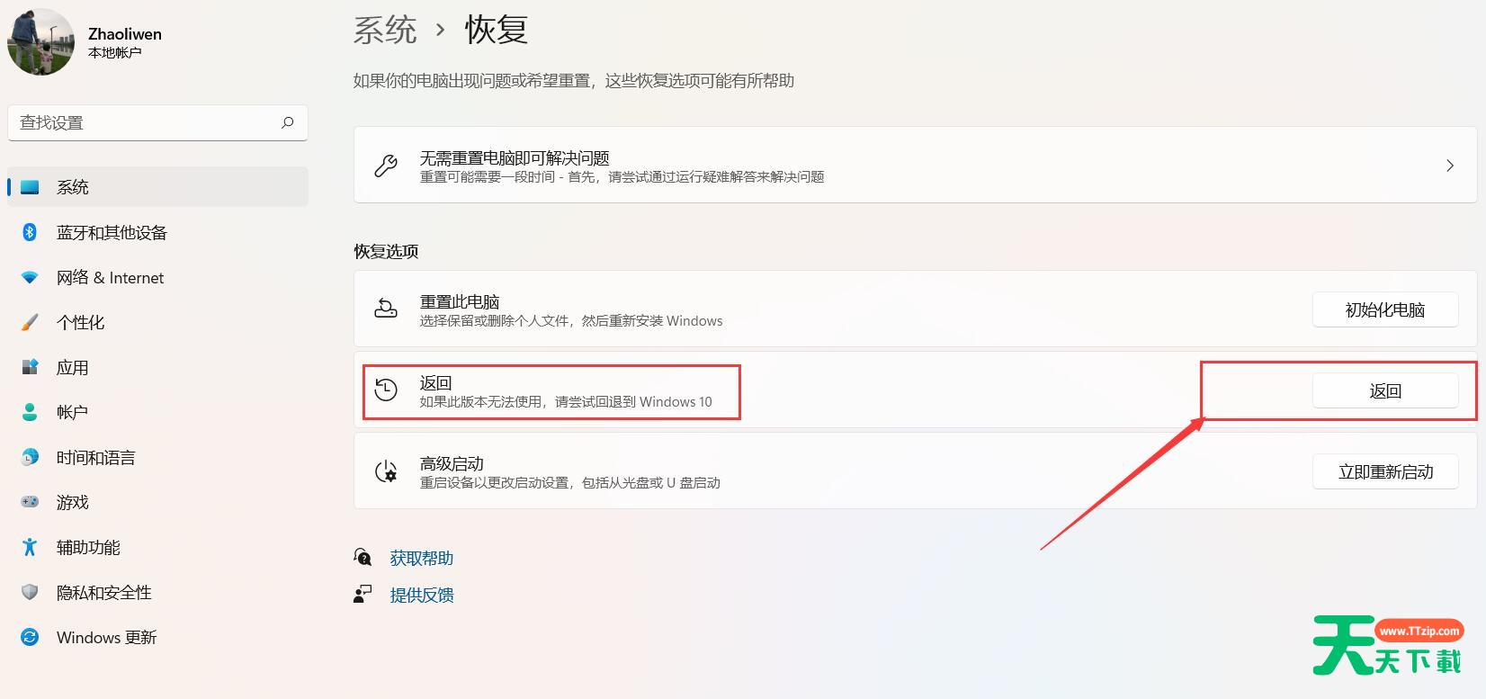
Task: Click the Apps icon in sidebar
Action: 30,367
